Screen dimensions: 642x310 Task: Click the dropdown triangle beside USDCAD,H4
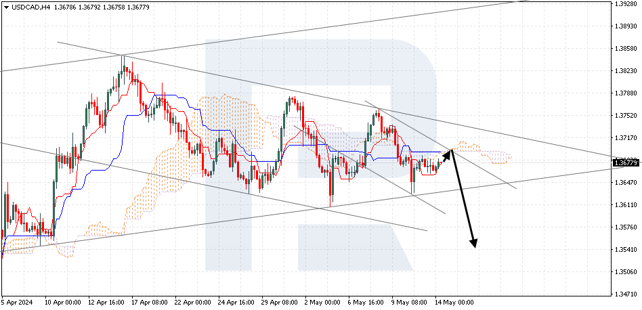coord(5,7)
